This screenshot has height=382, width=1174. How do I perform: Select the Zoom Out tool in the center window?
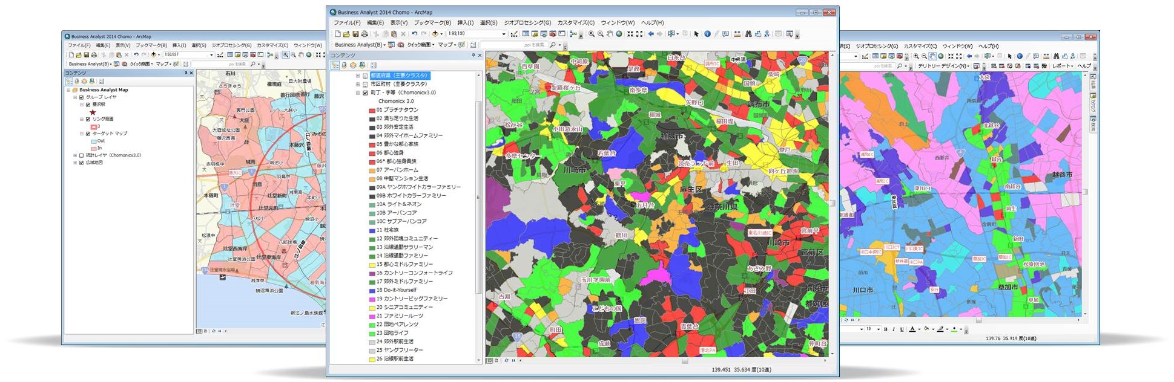pyautogui.click(x=601, y=34)
